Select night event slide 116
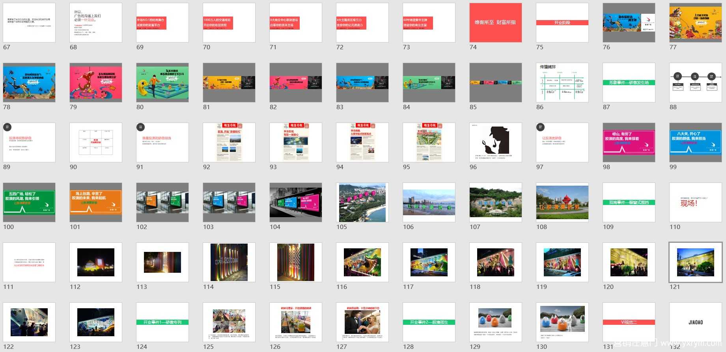The width and height of the screenshot is (726, 352). tap(362, 262)
